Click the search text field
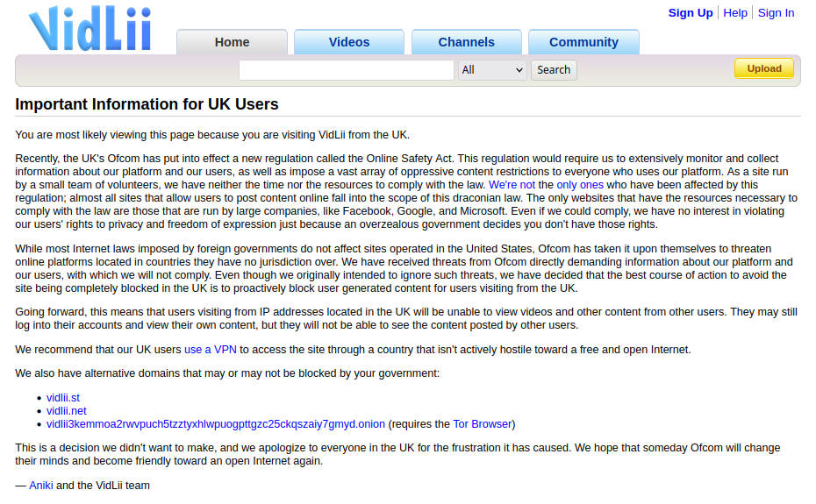 point(346,70)
